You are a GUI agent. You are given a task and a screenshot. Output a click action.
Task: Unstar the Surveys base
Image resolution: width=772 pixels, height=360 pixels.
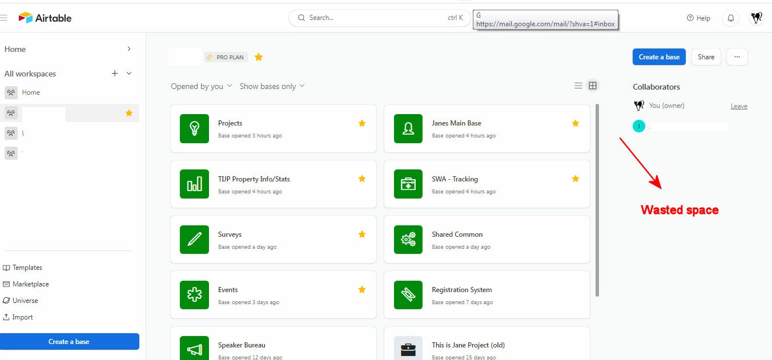pos(362,234)
